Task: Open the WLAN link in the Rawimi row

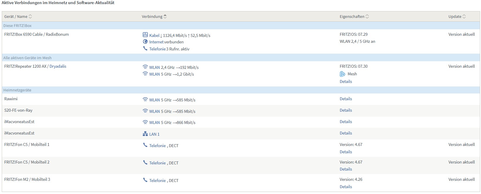Action: point(154,100)
